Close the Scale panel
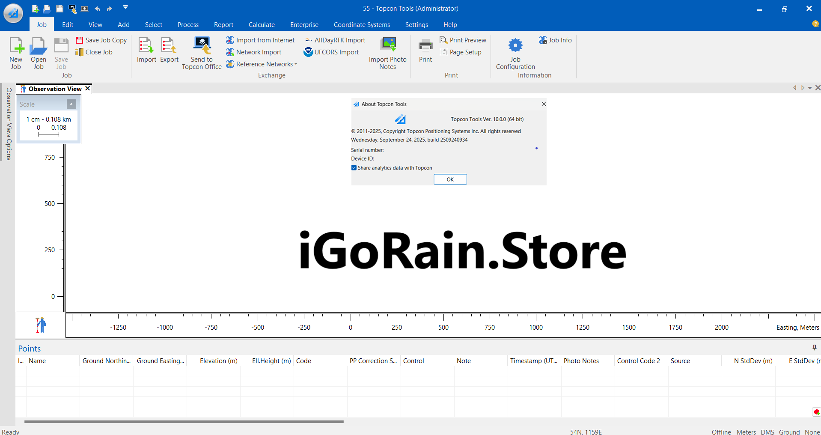The width and height of the screenshot is (821, 435). coord(71,104)
